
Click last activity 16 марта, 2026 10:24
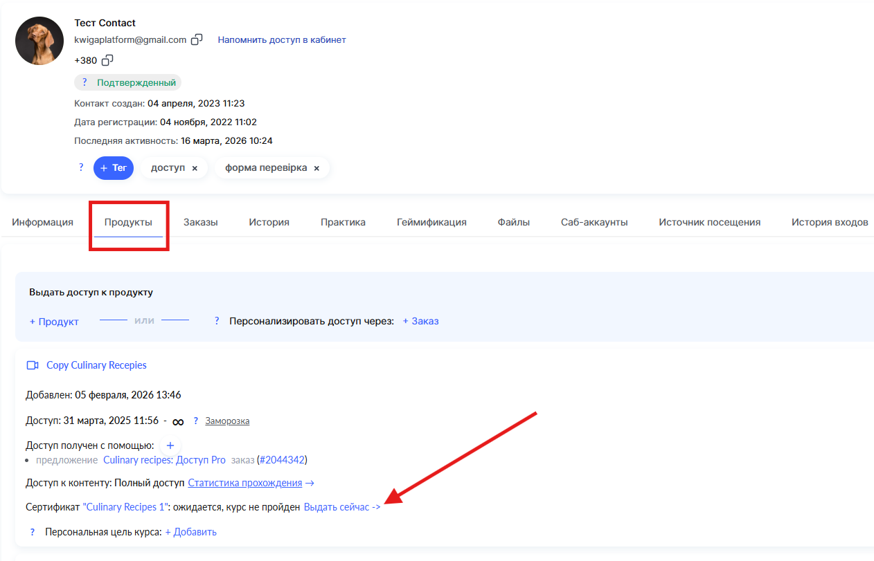(227, 141)
